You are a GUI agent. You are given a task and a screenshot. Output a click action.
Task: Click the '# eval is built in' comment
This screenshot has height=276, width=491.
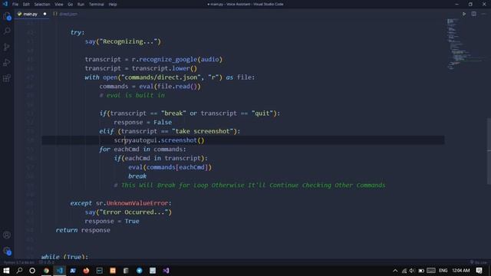132,95
